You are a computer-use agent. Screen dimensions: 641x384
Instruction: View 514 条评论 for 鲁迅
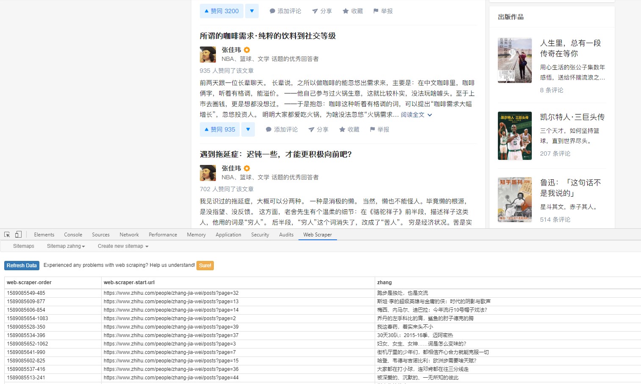pyautogui.click(x=555, y=219)
